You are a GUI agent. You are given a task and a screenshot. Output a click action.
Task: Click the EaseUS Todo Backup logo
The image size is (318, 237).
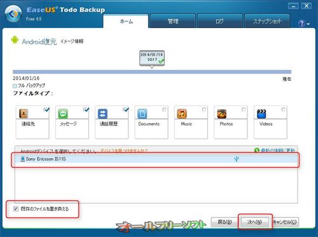[13, 14]
